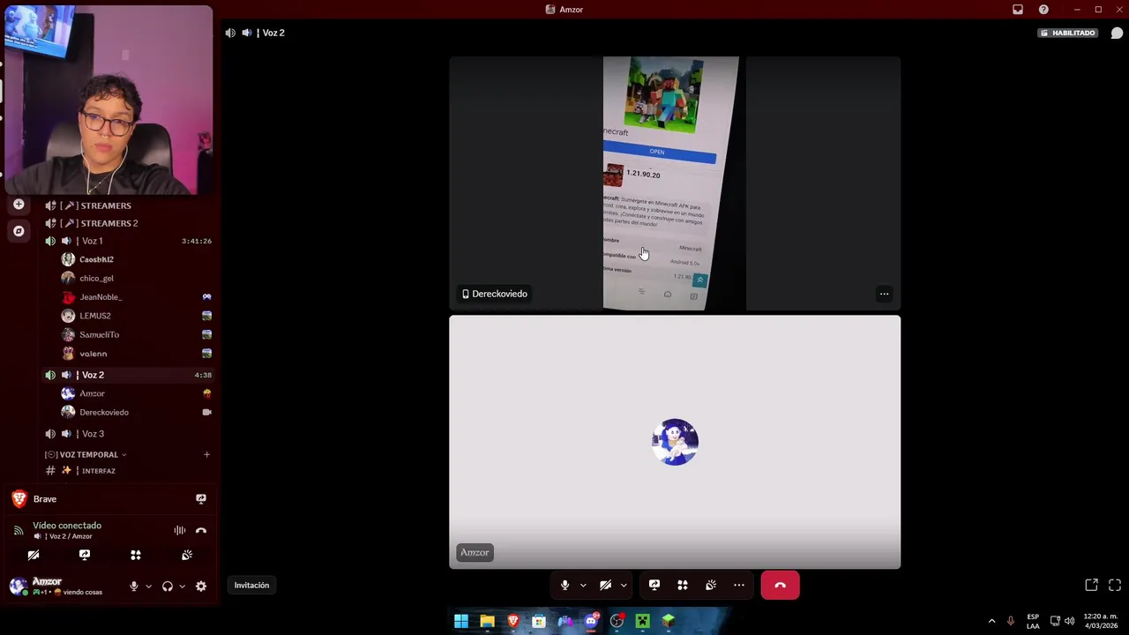
Task: Open Minecraft creeper icon on the taskbar
Action: coord(643,621)
